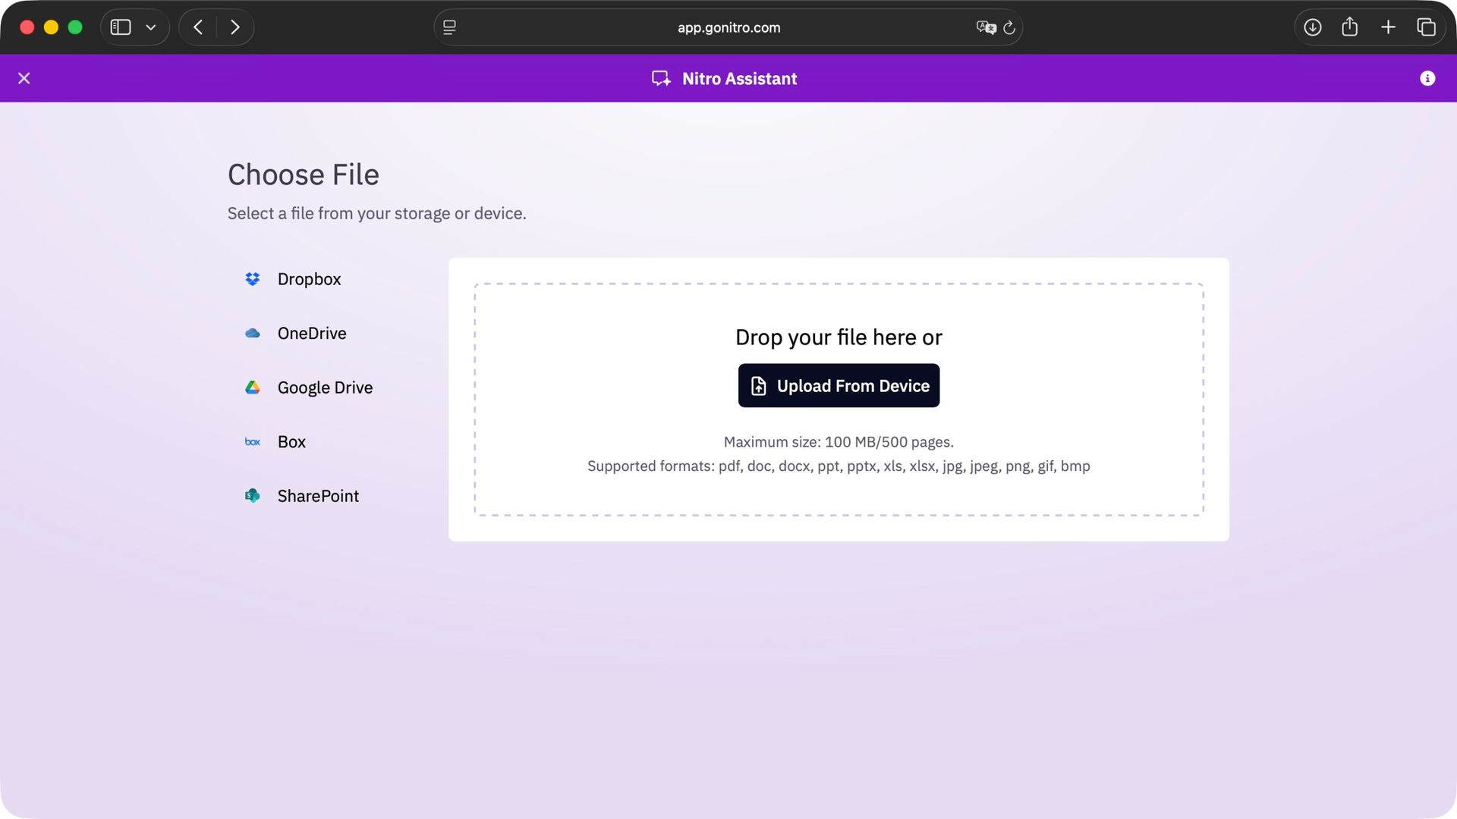Expand the sidebar tab group dropdown arrow
The height and width of the screenshot is (819, 1457).
[x=151, y=27]
